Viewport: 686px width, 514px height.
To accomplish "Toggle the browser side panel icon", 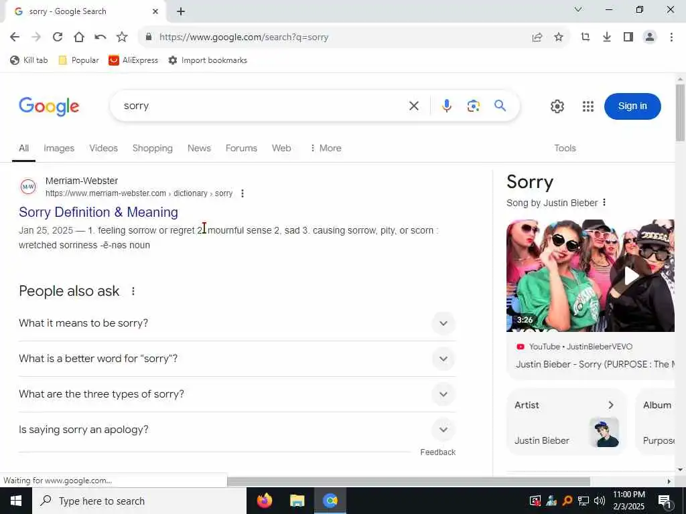I will click(628, 37).
